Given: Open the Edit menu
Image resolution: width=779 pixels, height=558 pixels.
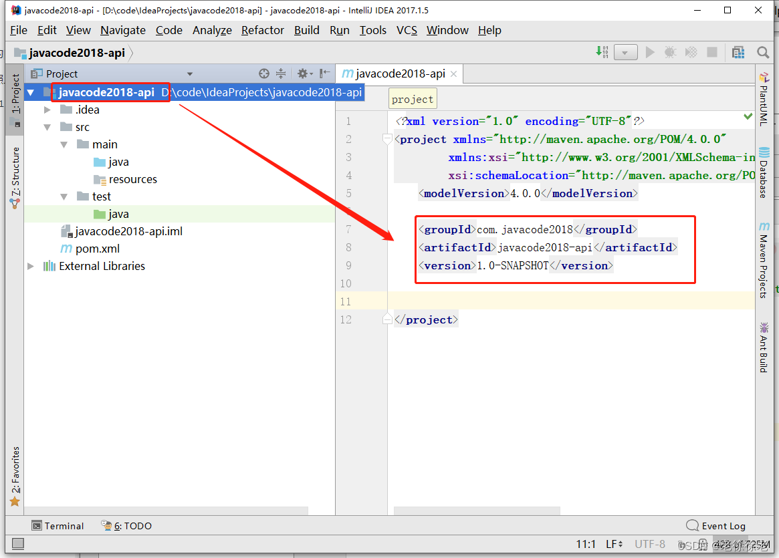Looking at the screenshot, I should click(x=47, y=30).
